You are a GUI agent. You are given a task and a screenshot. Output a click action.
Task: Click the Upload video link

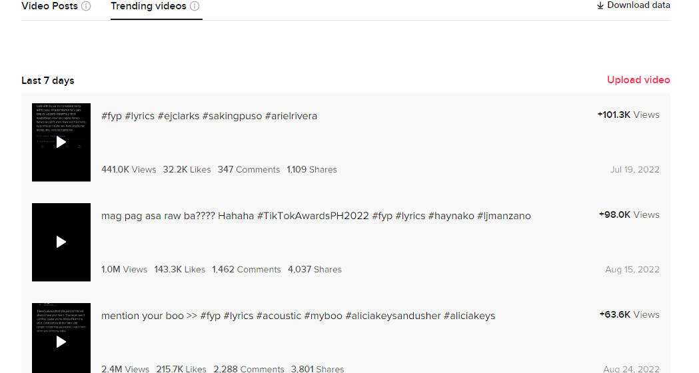(x=638, y=80)
